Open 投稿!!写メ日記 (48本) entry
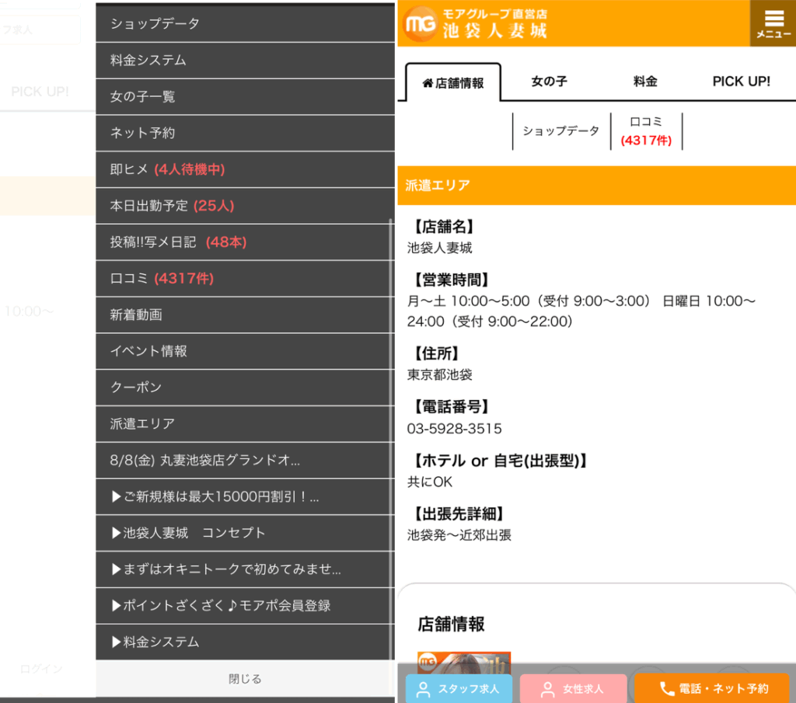The height and width of the screenshot is (703, 796). [245, 242]
